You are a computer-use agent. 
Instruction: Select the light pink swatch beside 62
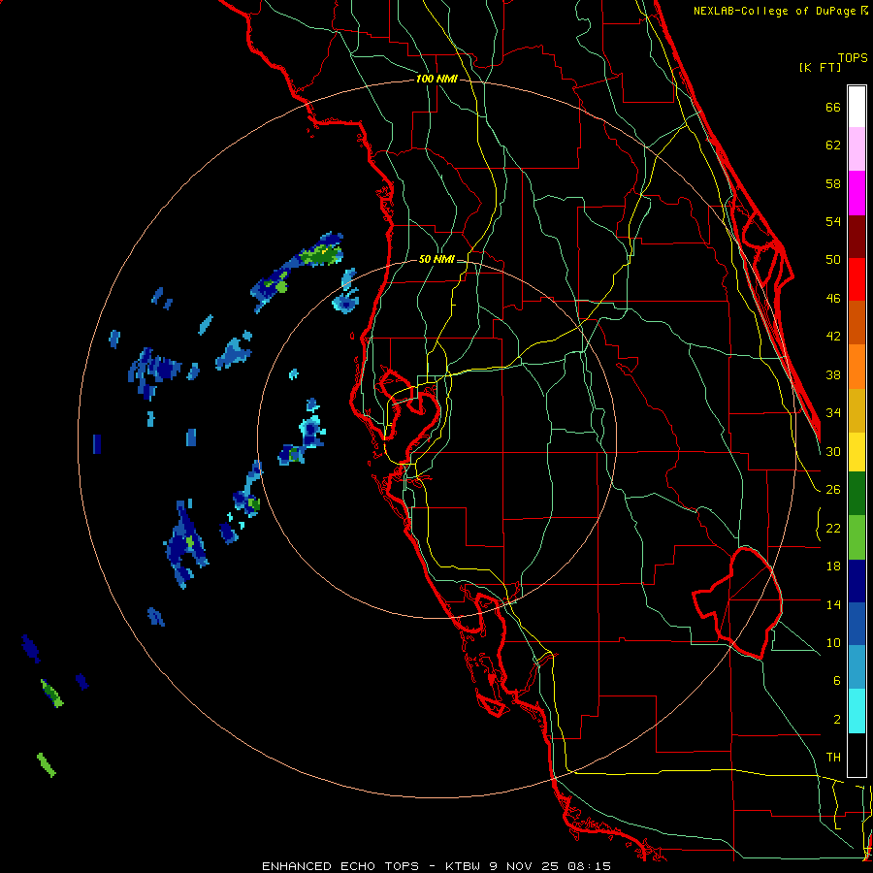pyautogui.click(x=857, y=148)
